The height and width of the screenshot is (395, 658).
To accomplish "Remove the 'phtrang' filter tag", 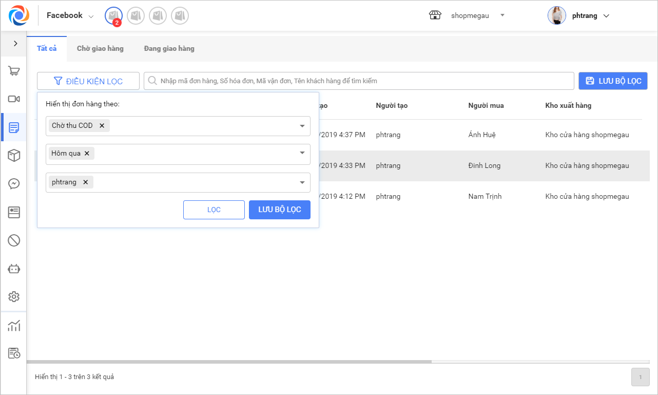I will (x=85, y=182).
